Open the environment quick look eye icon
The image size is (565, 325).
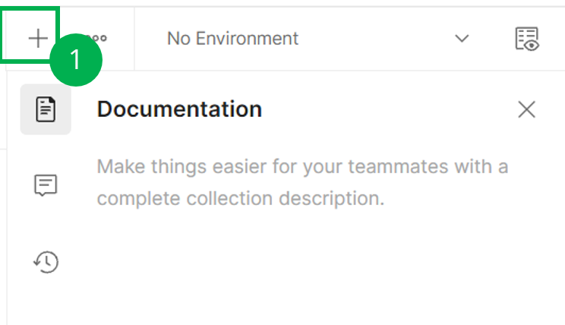[527, 39]
